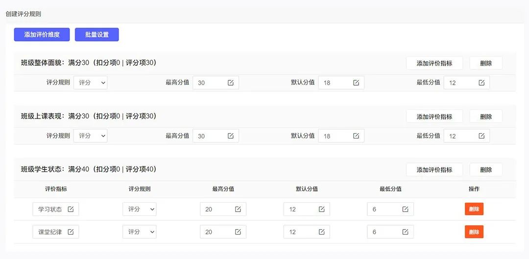Click edit icon for 课堂纪律 最低分值 6
This screenshot has width=529, height=259.
tap(405, 232)
